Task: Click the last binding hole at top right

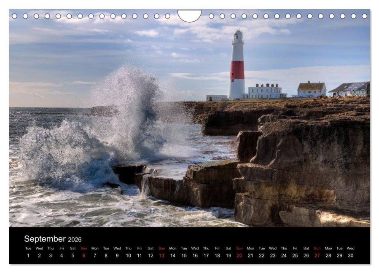Action: [365, 16]
